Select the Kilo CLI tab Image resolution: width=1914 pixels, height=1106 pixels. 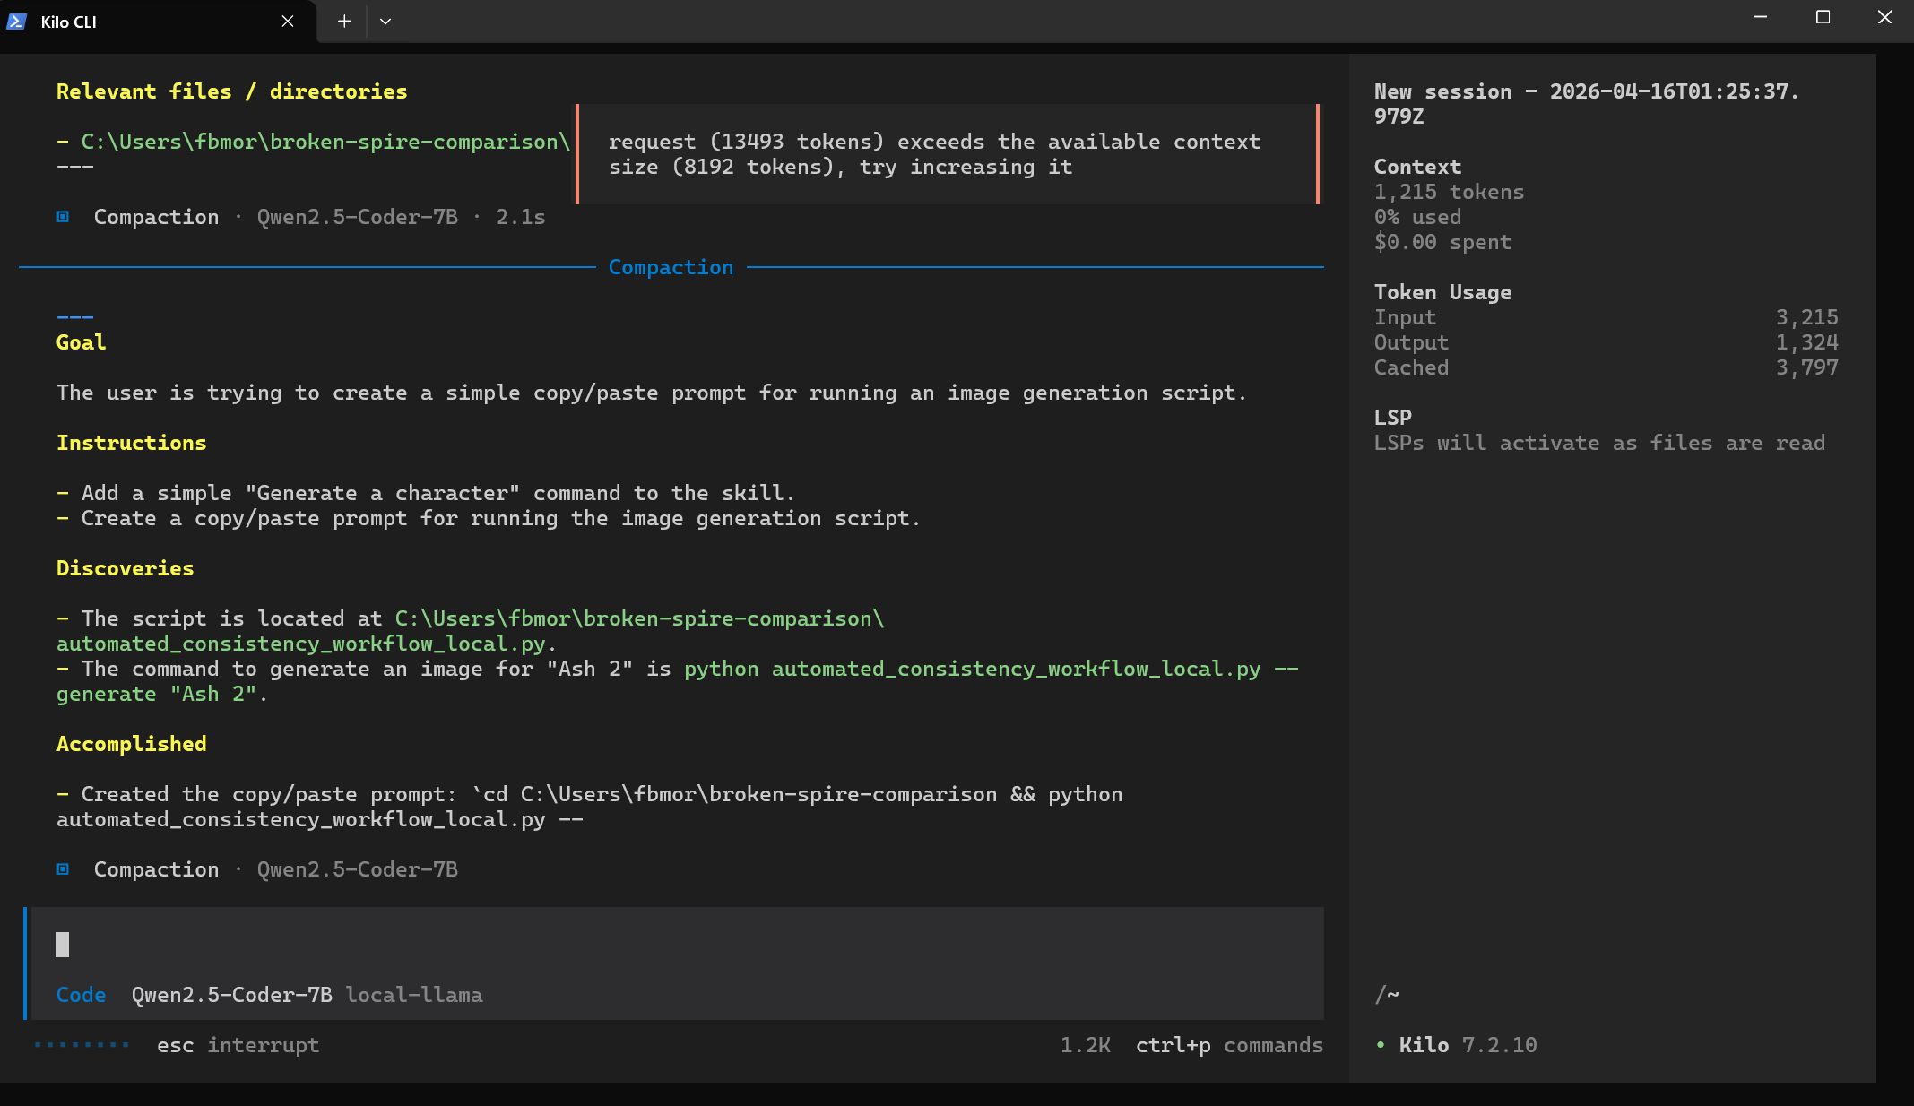[134, 22]
